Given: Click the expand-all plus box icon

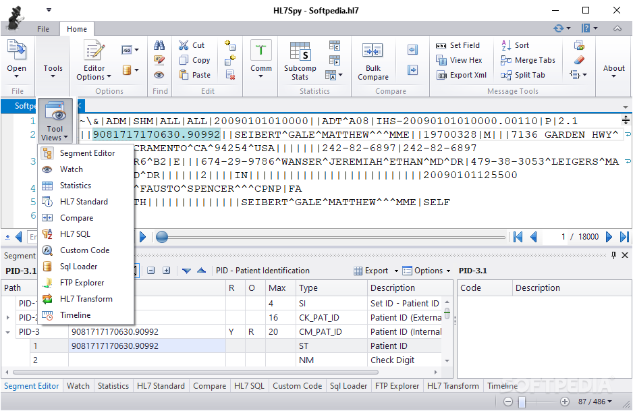Looking at the screenshot, I should pos(166,271).
